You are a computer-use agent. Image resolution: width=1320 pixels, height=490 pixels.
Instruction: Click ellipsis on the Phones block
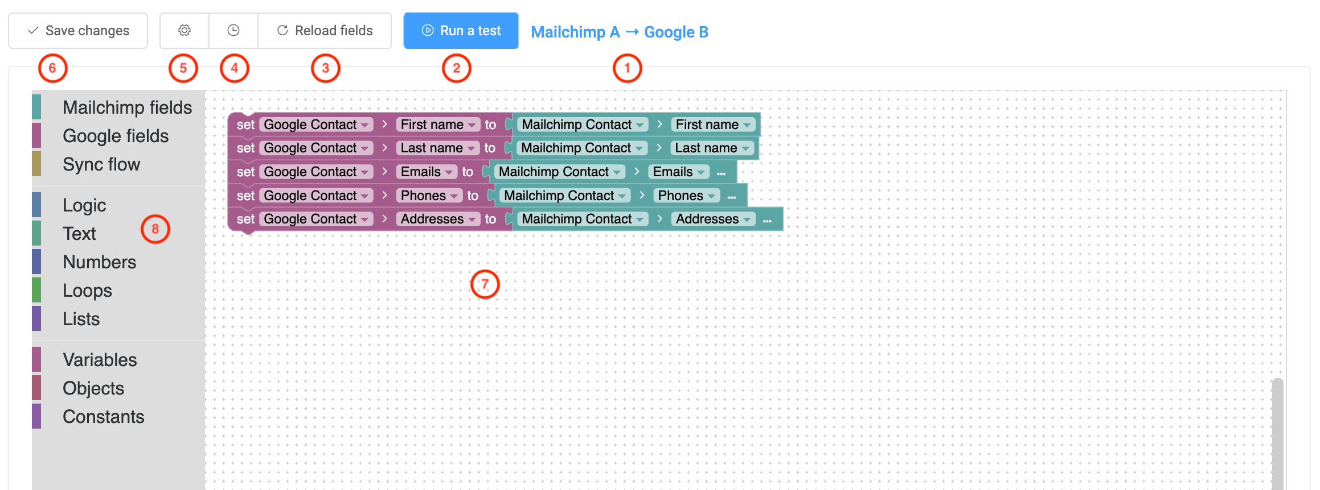point(732,197)
